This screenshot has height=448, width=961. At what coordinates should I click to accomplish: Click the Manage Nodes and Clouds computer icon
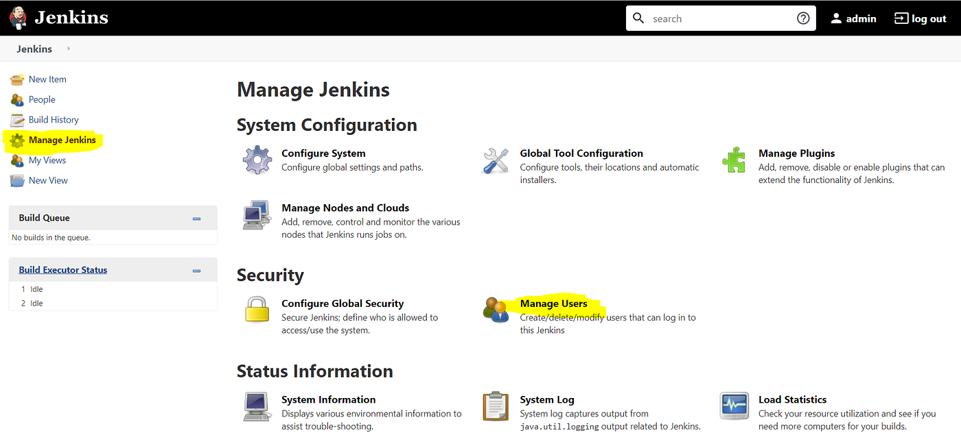(x=257, y=214)
